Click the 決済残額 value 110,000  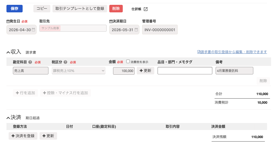(x=257, y=137)
